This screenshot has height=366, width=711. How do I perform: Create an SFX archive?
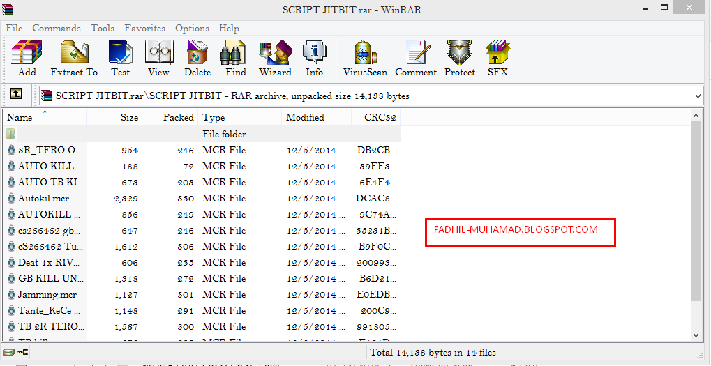(x=498, y=59)
